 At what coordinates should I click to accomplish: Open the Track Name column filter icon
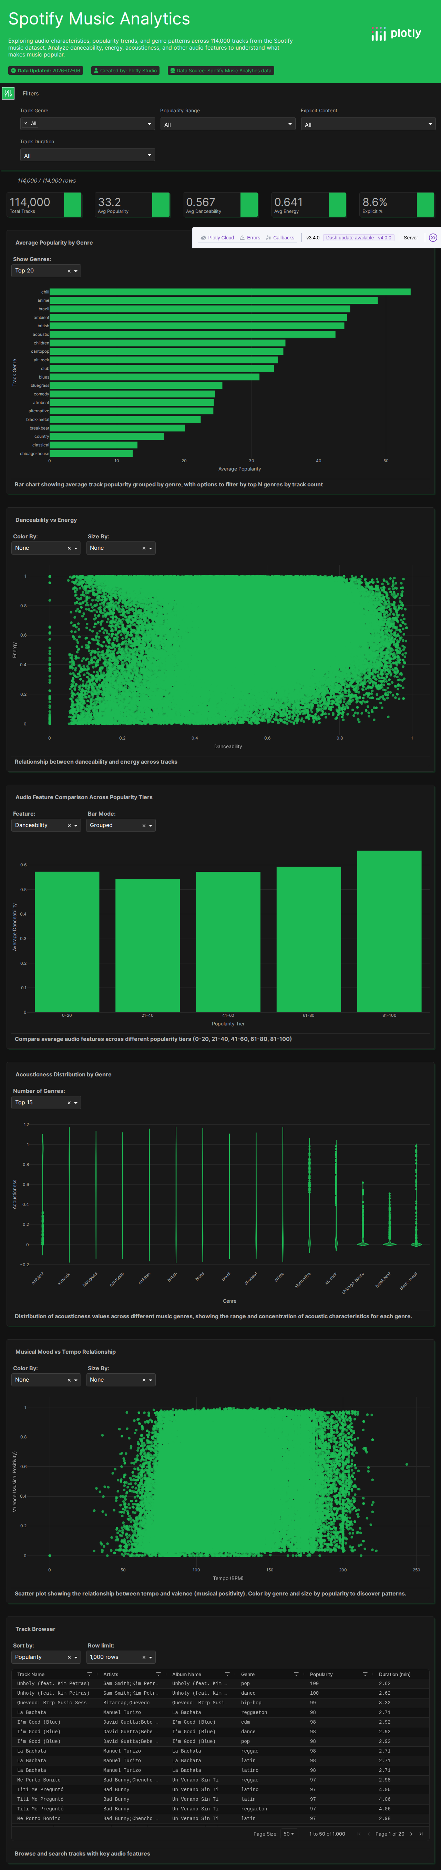(89, 1674)
